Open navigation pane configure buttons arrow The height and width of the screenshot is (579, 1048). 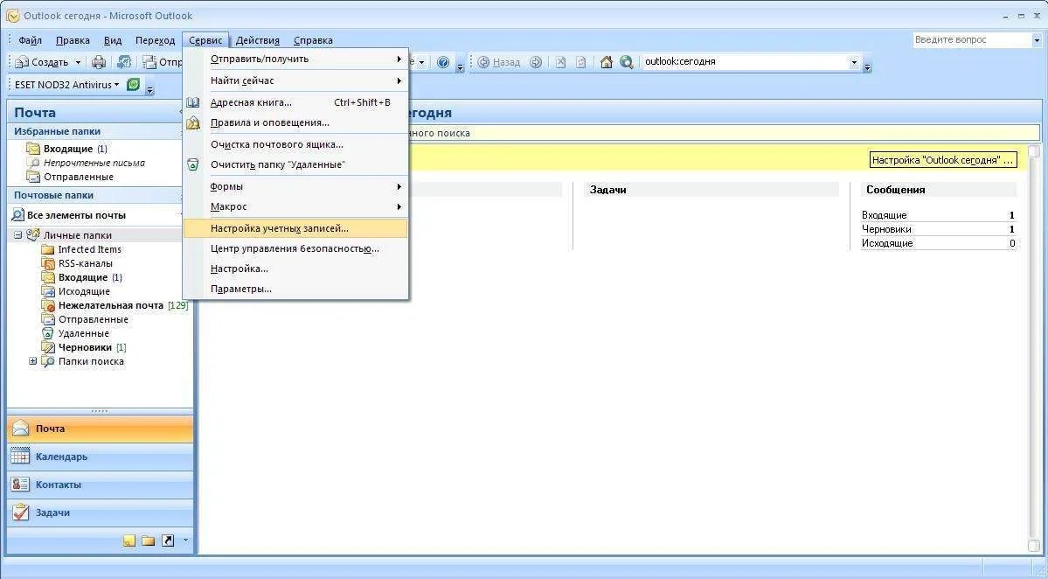coord(186,540)
